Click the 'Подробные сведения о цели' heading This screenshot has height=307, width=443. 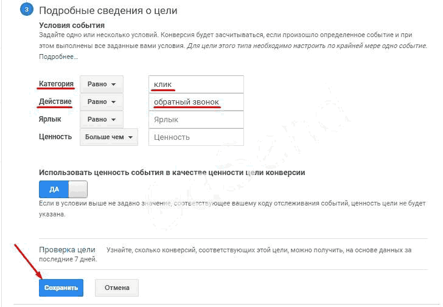point(108,10)
